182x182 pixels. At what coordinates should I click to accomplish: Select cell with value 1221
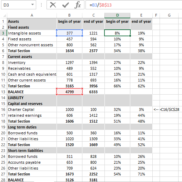[x=93, y=33]
